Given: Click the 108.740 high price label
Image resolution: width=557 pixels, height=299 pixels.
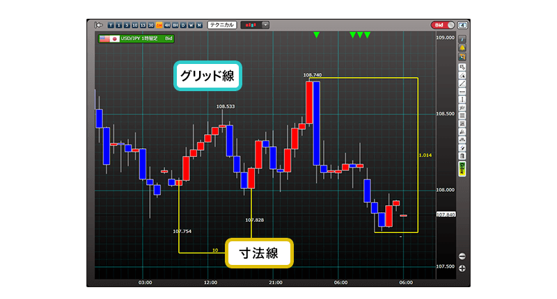Looking at the screenshot, I should [313, 75].
